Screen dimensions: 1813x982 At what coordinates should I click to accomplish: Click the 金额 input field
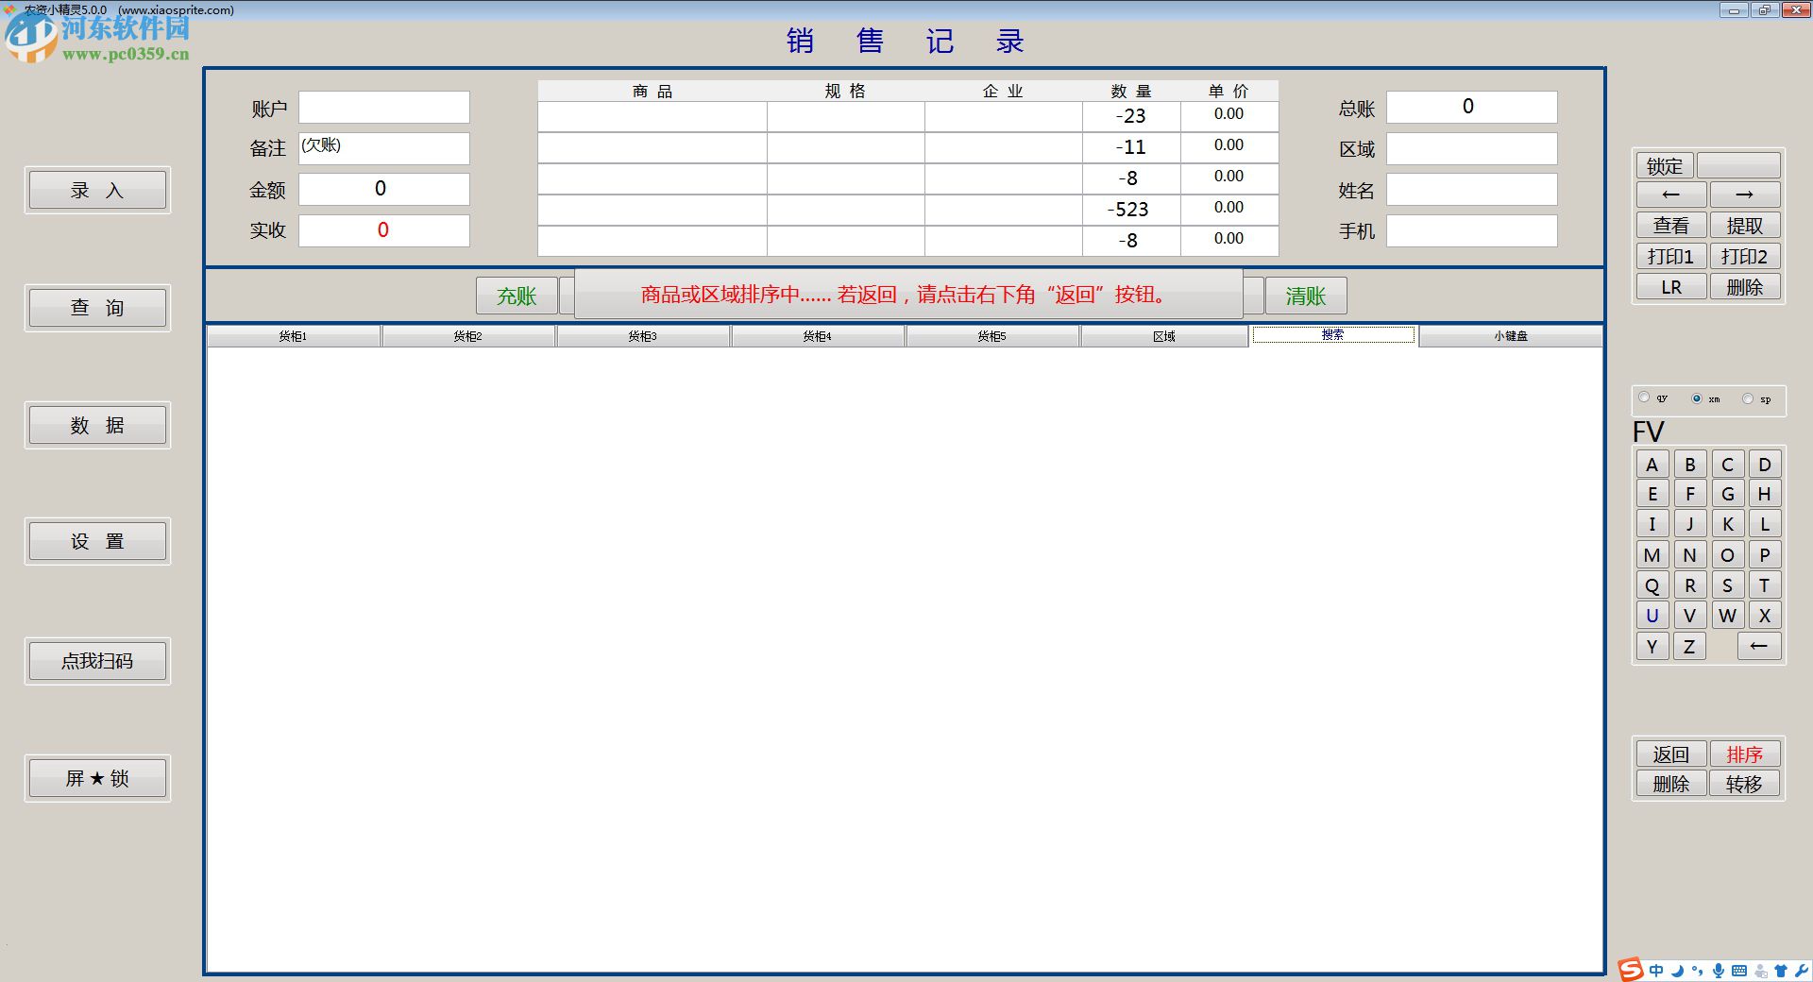coord(384,189)
